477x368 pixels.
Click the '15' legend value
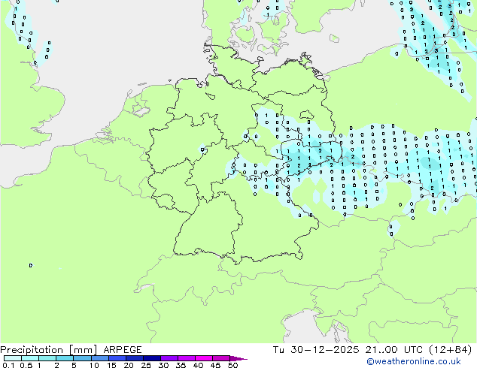point(111,365)
